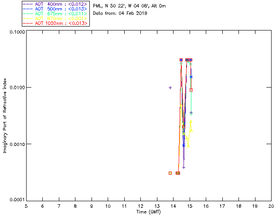
Task: Click the x-axis tick label 11
Action: point(124,206)
